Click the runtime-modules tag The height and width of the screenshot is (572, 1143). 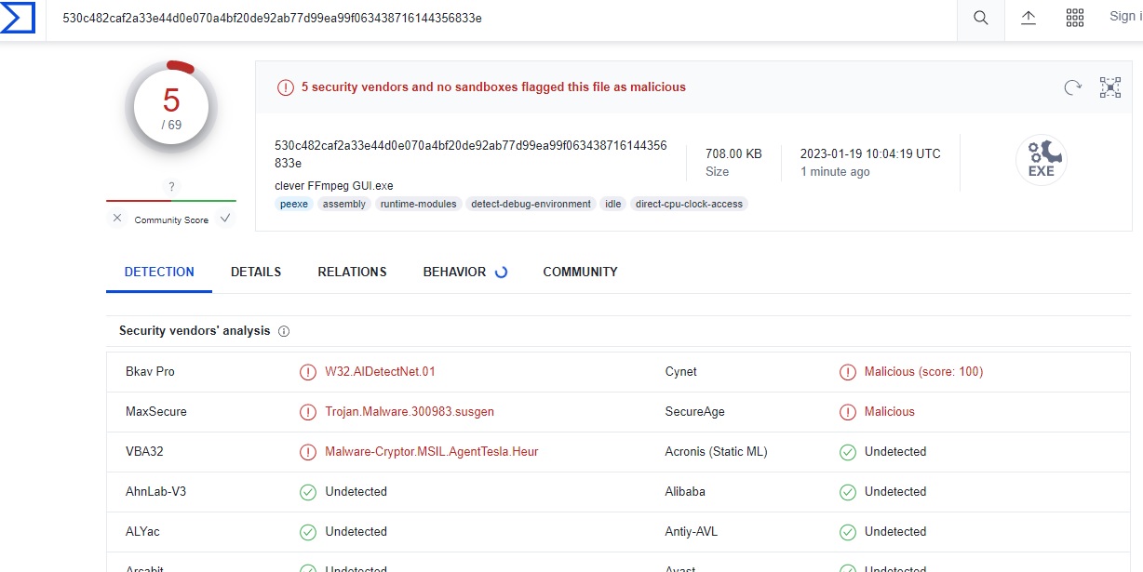pos(419,204)
